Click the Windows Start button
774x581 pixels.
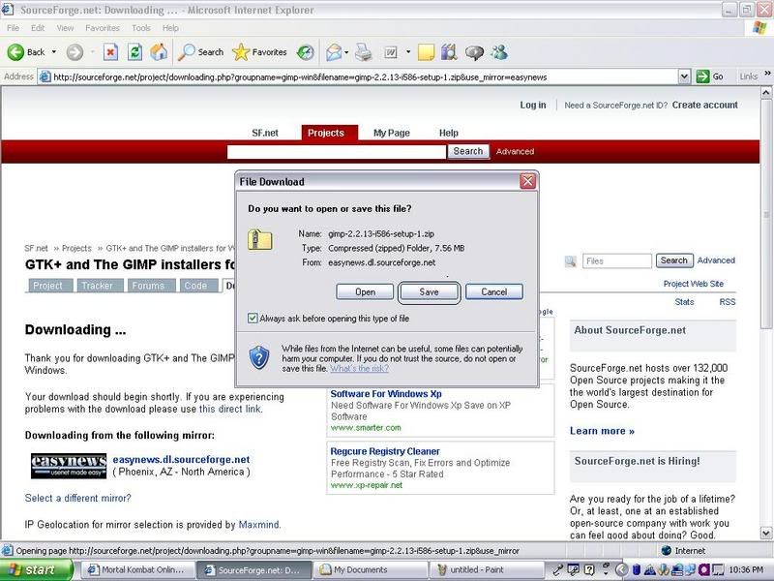tap(36, 569)
